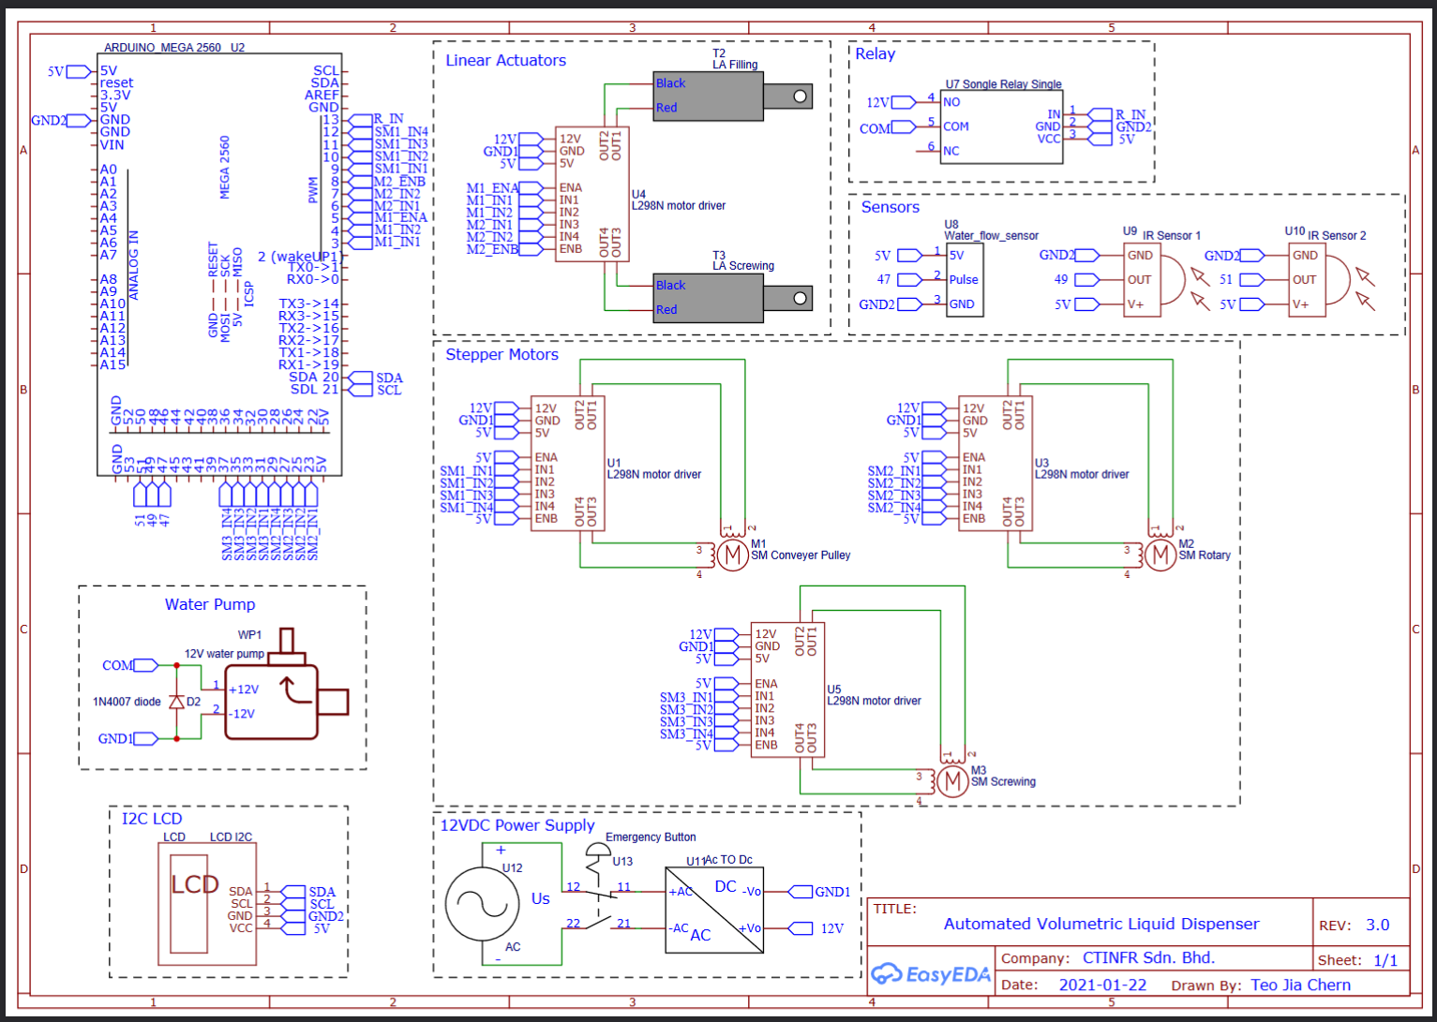Image resolution: width=1437 pixels, height=1022 pixels.
Task: Click the Emergency Button label
Action: click(651, 837)
